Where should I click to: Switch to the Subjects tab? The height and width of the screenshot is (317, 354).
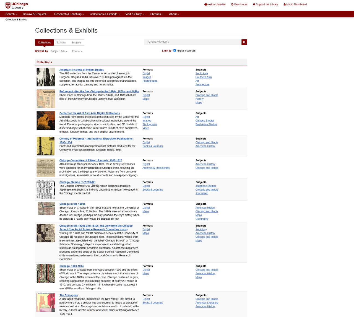pyautogui.click(x=76, y=42)
